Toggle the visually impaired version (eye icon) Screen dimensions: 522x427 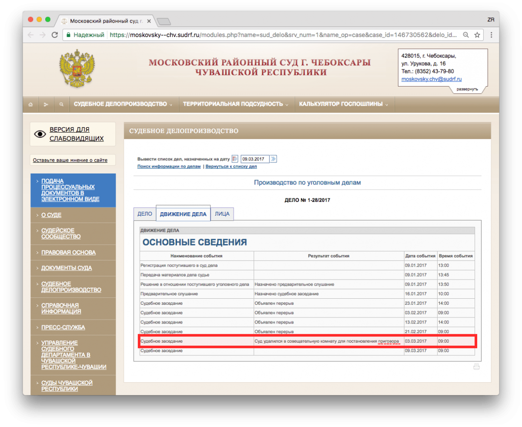point(40,134)
